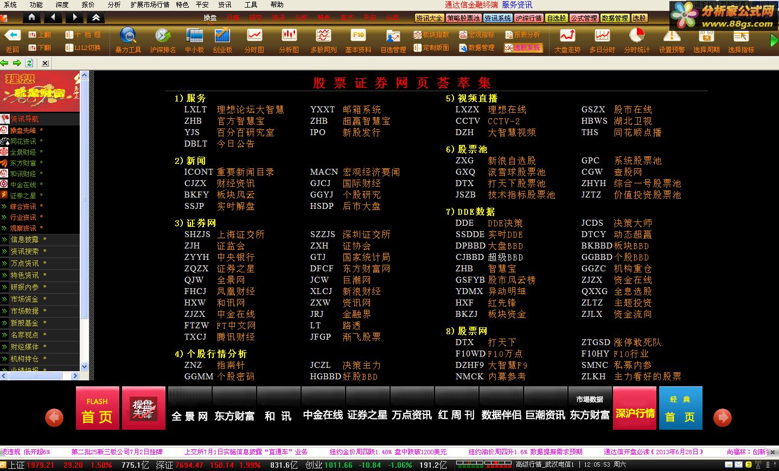
Task: Open the 功能 menu
Action: point(36,4)
